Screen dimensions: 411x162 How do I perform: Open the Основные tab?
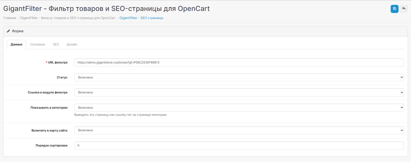tap(38, 44)
